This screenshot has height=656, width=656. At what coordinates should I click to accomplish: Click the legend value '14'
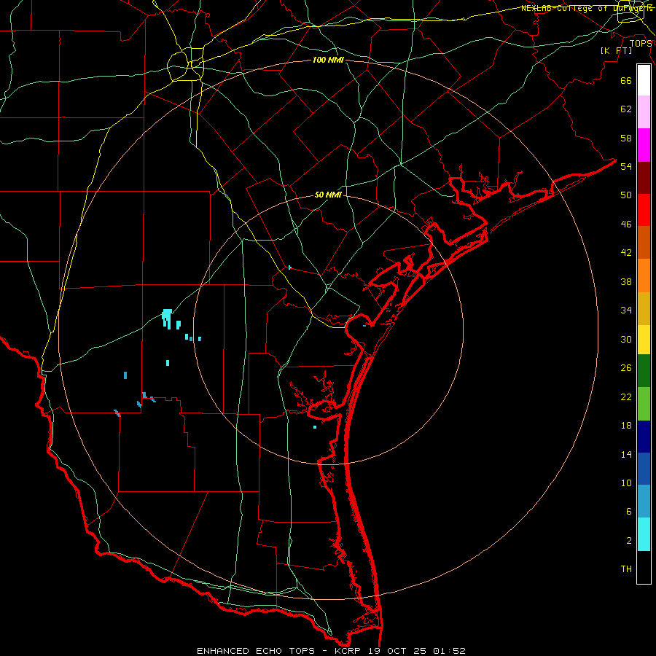click(x=626, y=454)
